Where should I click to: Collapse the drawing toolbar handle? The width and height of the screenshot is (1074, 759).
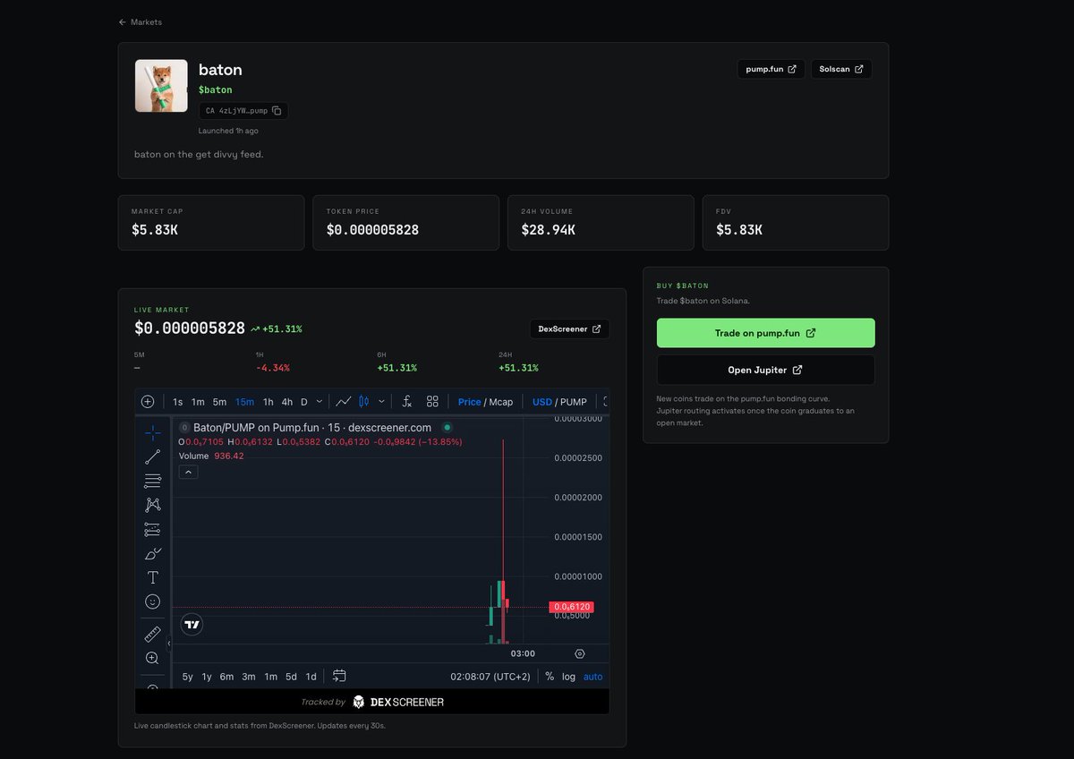[169, 643]
